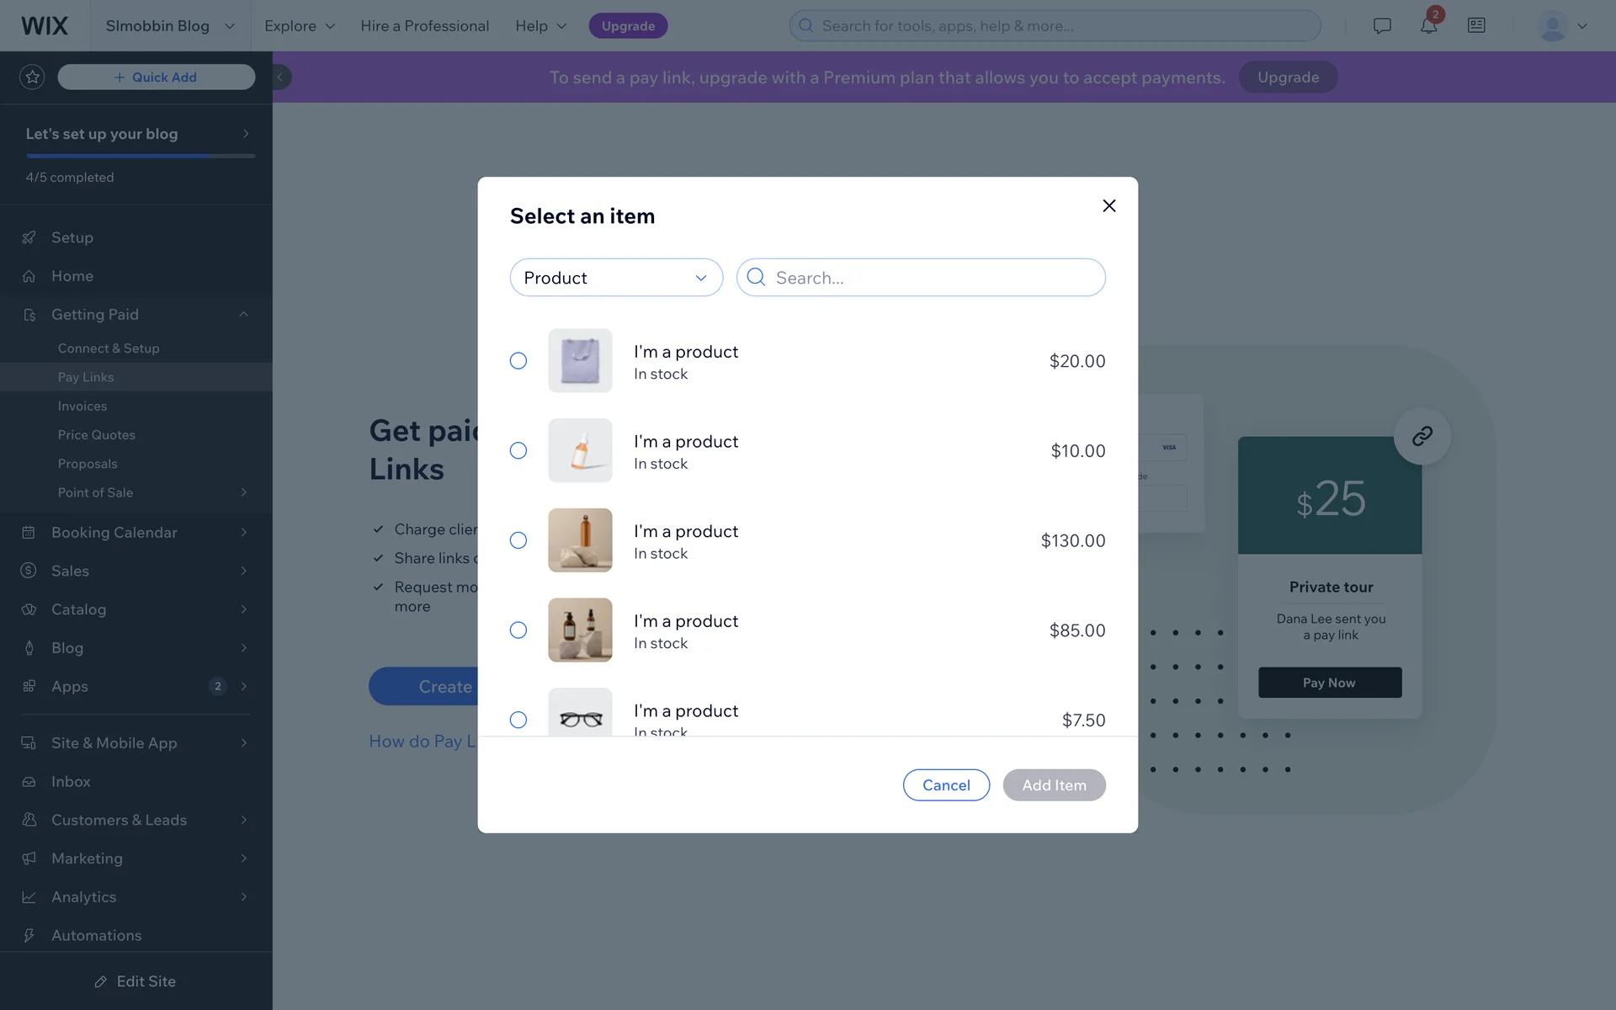This screenshot has height=1010, width=1616.
Task: Click the Cancel button in dialog
Action: 946,785
